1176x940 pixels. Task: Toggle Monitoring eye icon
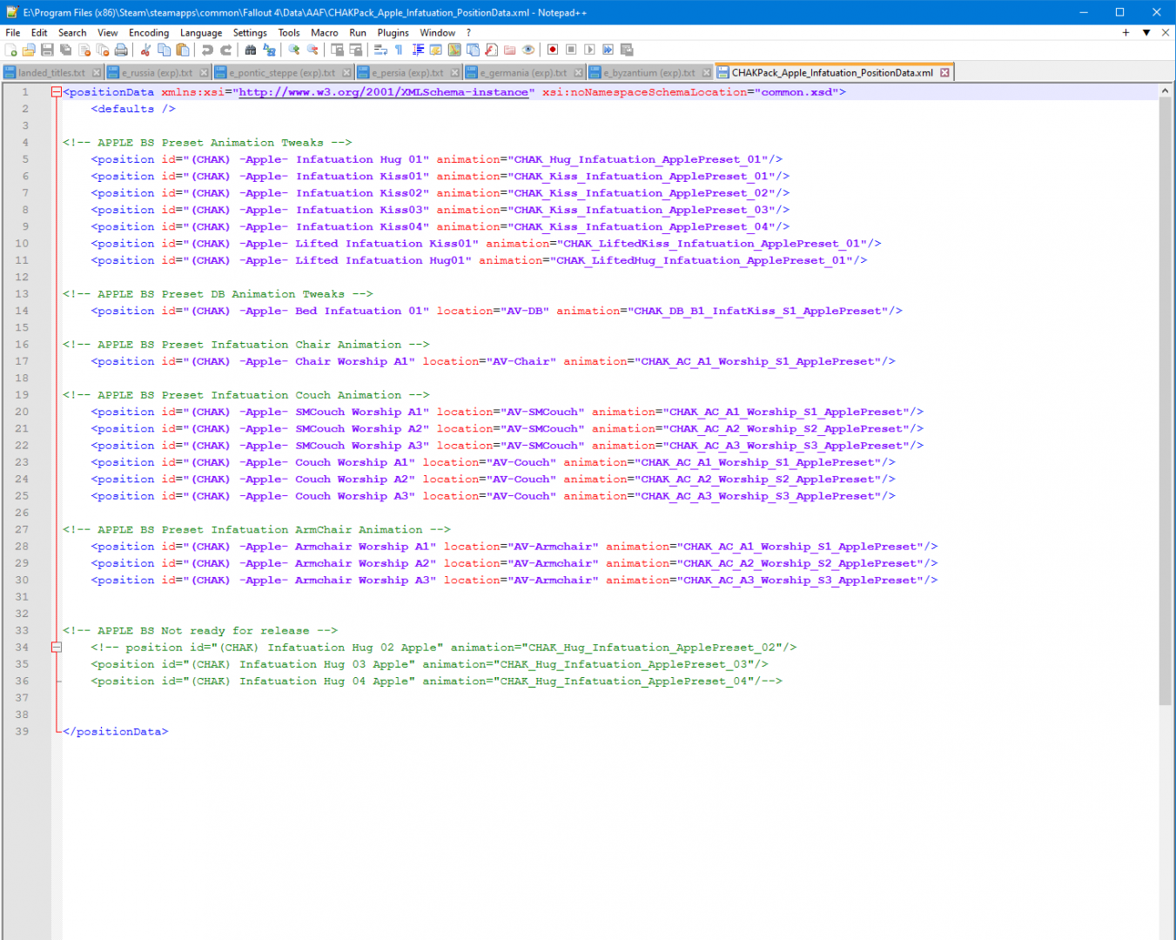pos(528,50)
